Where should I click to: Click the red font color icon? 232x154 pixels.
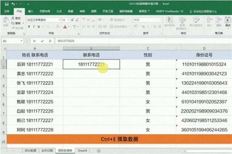click(65, 27)
